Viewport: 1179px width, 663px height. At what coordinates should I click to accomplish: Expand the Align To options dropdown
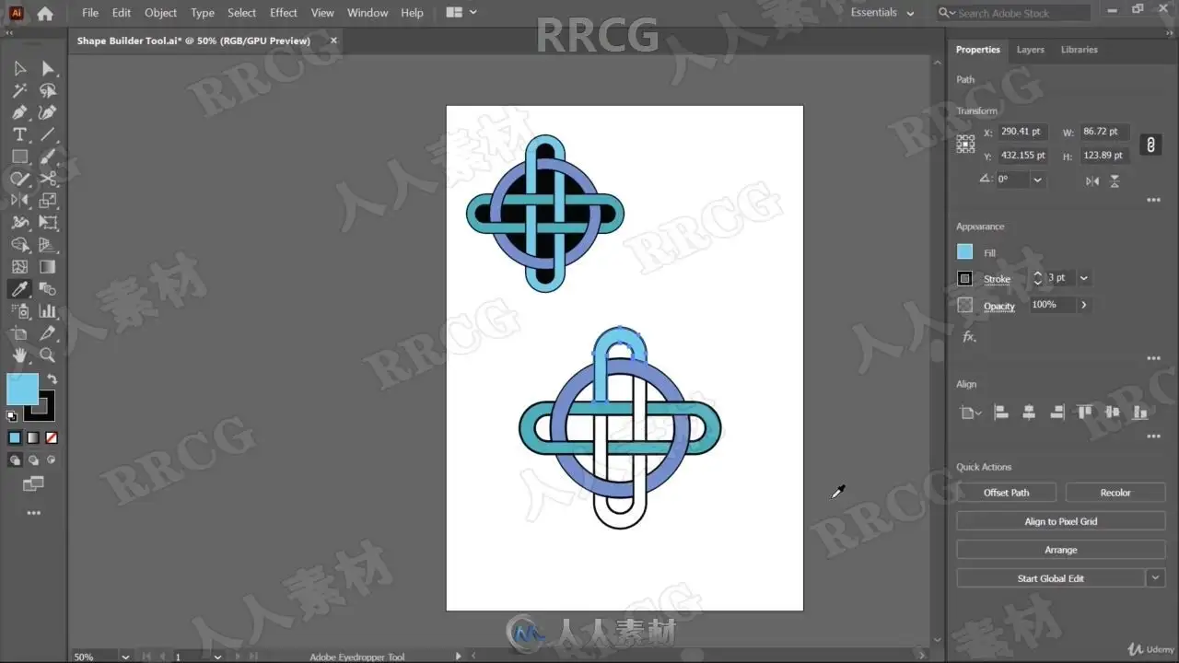click(x=970, y=413)
